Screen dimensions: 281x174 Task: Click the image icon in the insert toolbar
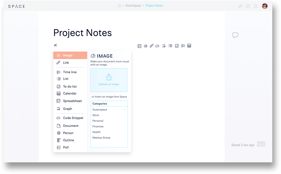[146, 46]
